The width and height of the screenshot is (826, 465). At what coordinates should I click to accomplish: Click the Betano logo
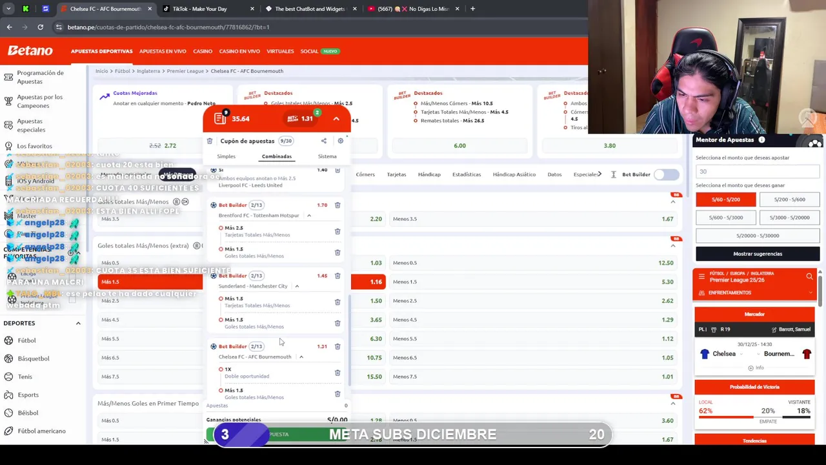[x=30, y=50]
